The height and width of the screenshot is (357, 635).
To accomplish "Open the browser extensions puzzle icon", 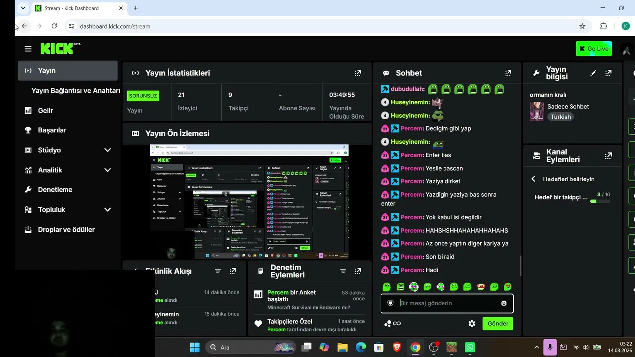I will pos(604,26).
